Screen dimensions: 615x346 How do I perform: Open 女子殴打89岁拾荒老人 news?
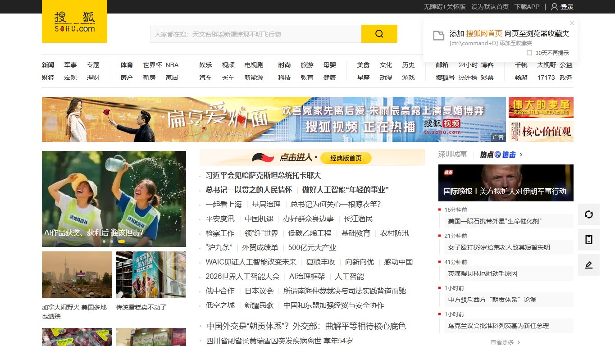(x=499, y=247)
